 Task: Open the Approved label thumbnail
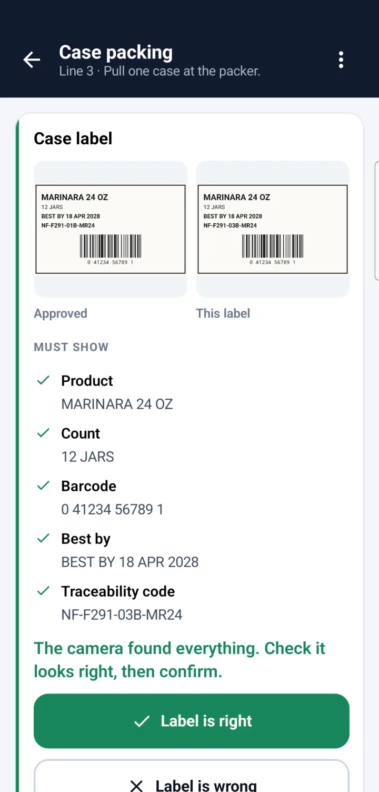[x=111, y=229]
